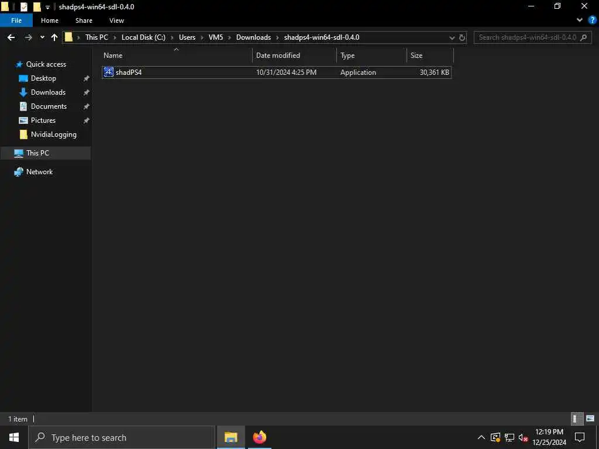The width and height of the screenshot is (599, 449).
Task: Click the pin icon beside Documents
Action: coord(87,106)
